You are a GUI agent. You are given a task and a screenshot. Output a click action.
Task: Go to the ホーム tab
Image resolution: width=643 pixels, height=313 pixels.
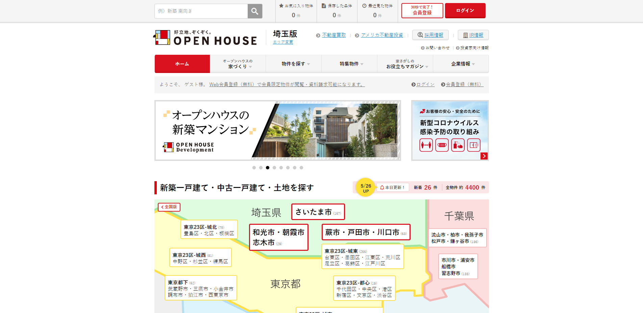coord(182,64)
